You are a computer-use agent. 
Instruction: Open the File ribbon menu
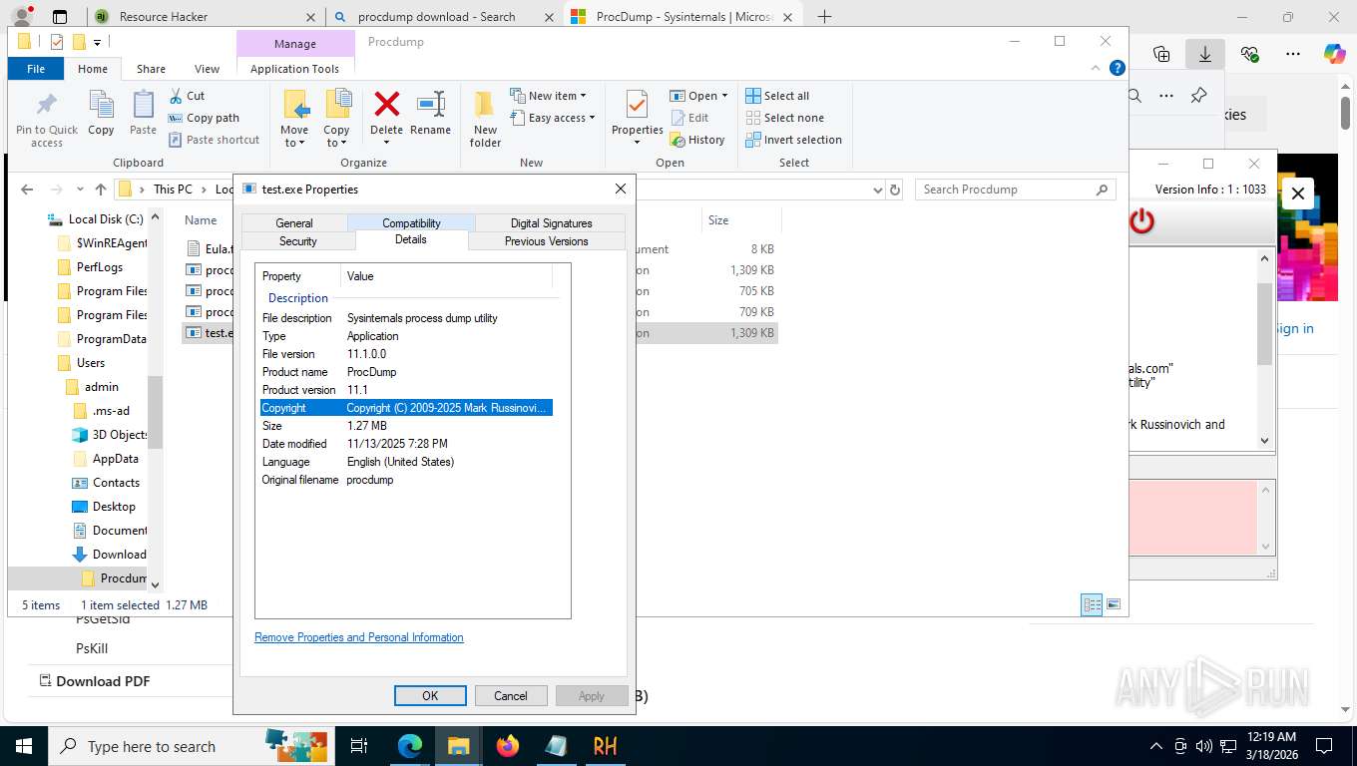click(x=36, y=69)
